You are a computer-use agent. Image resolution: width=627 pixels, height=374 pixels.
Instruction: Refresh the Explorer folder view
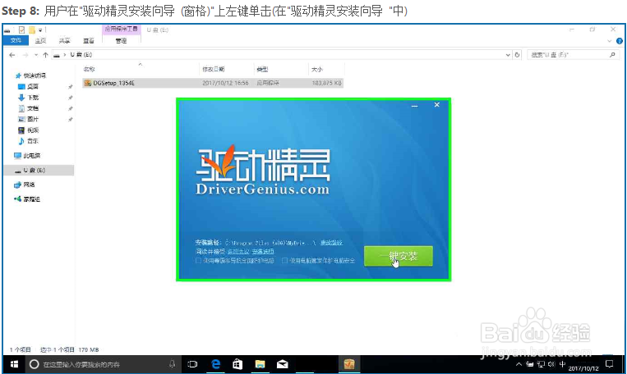pyautogui.click(x=517, y=55)
